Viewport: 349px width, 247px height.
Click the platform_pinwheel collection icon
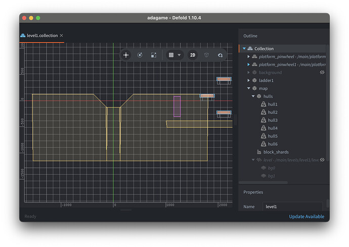[x=254, y=57]
